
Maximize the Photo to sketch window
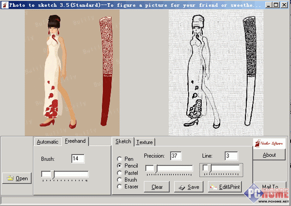click(x=276, y=5)
